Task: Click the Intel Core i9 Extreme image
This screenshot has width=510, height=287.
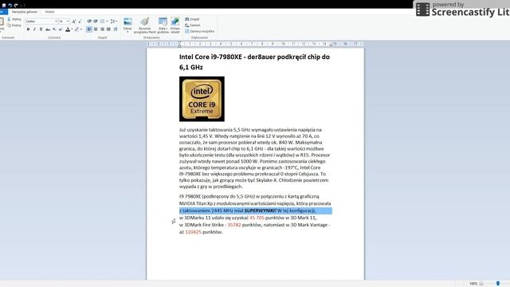Action: [x=202, y=99]
